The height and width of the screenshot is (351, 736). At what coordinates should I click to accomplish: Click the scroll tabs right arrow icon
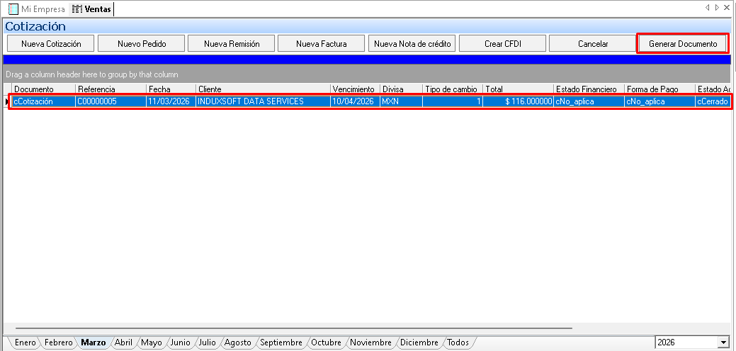coord(717,8)
